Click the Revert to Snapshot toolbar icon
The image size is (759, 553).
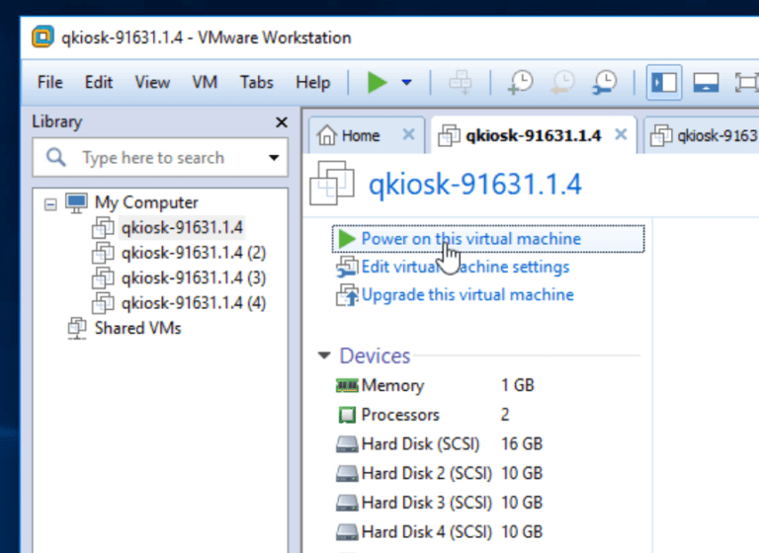pos(563,83)
